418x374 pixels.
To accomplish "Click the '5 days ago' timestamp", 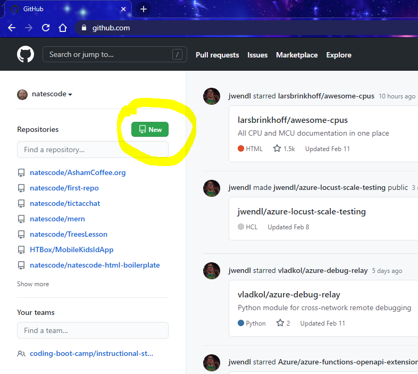I will 387,271.
